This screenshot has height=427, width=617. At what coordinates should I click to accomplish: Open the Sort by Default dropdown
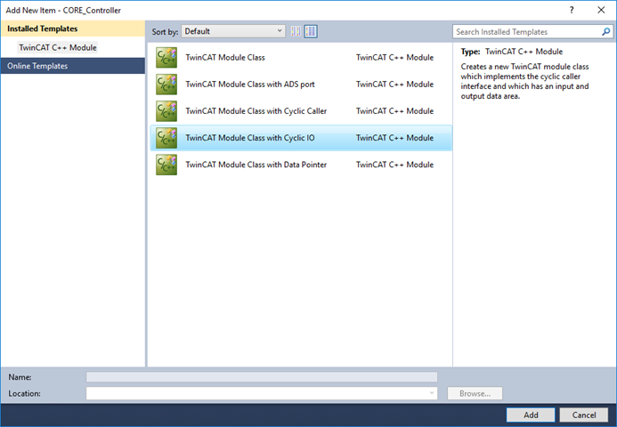[x=233, y=31]
